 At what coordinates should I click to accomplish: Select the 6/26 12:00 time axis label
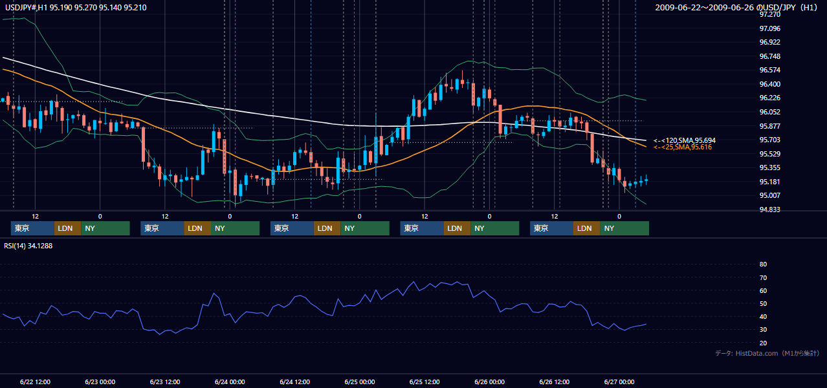point(555,382)
